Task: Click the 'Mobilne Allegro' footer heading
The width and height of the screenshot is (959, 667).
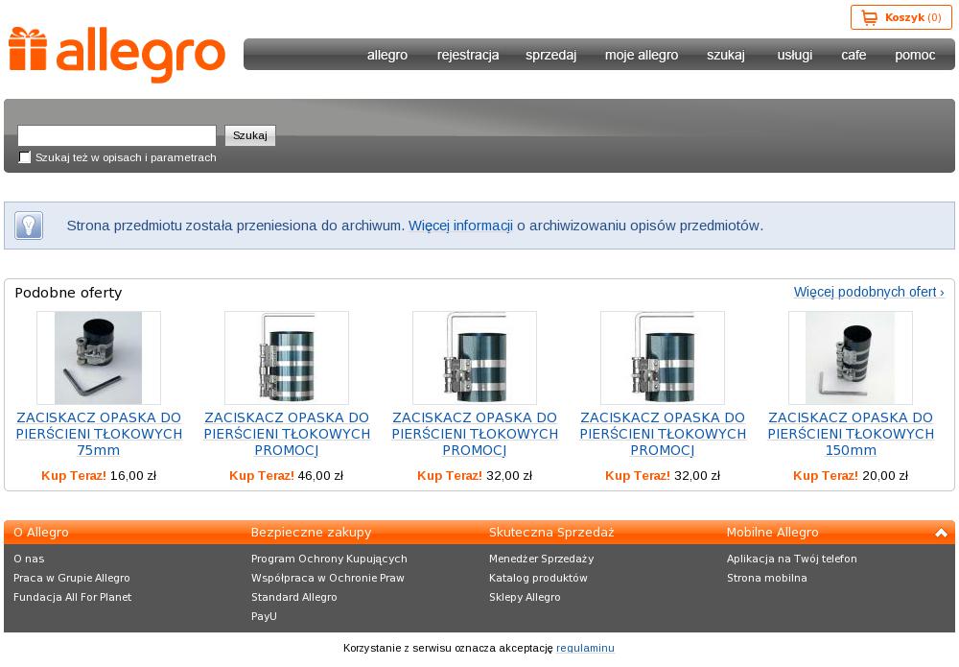Action: point(772,533)
